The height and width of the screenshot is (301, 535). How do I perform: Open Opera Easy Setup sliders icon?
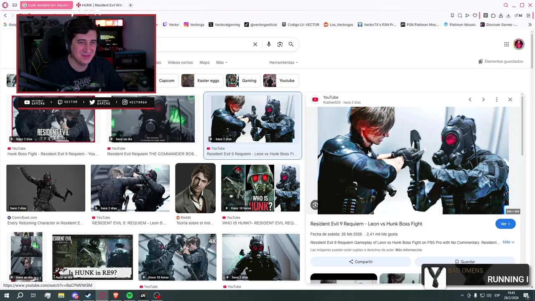(528, 15)
